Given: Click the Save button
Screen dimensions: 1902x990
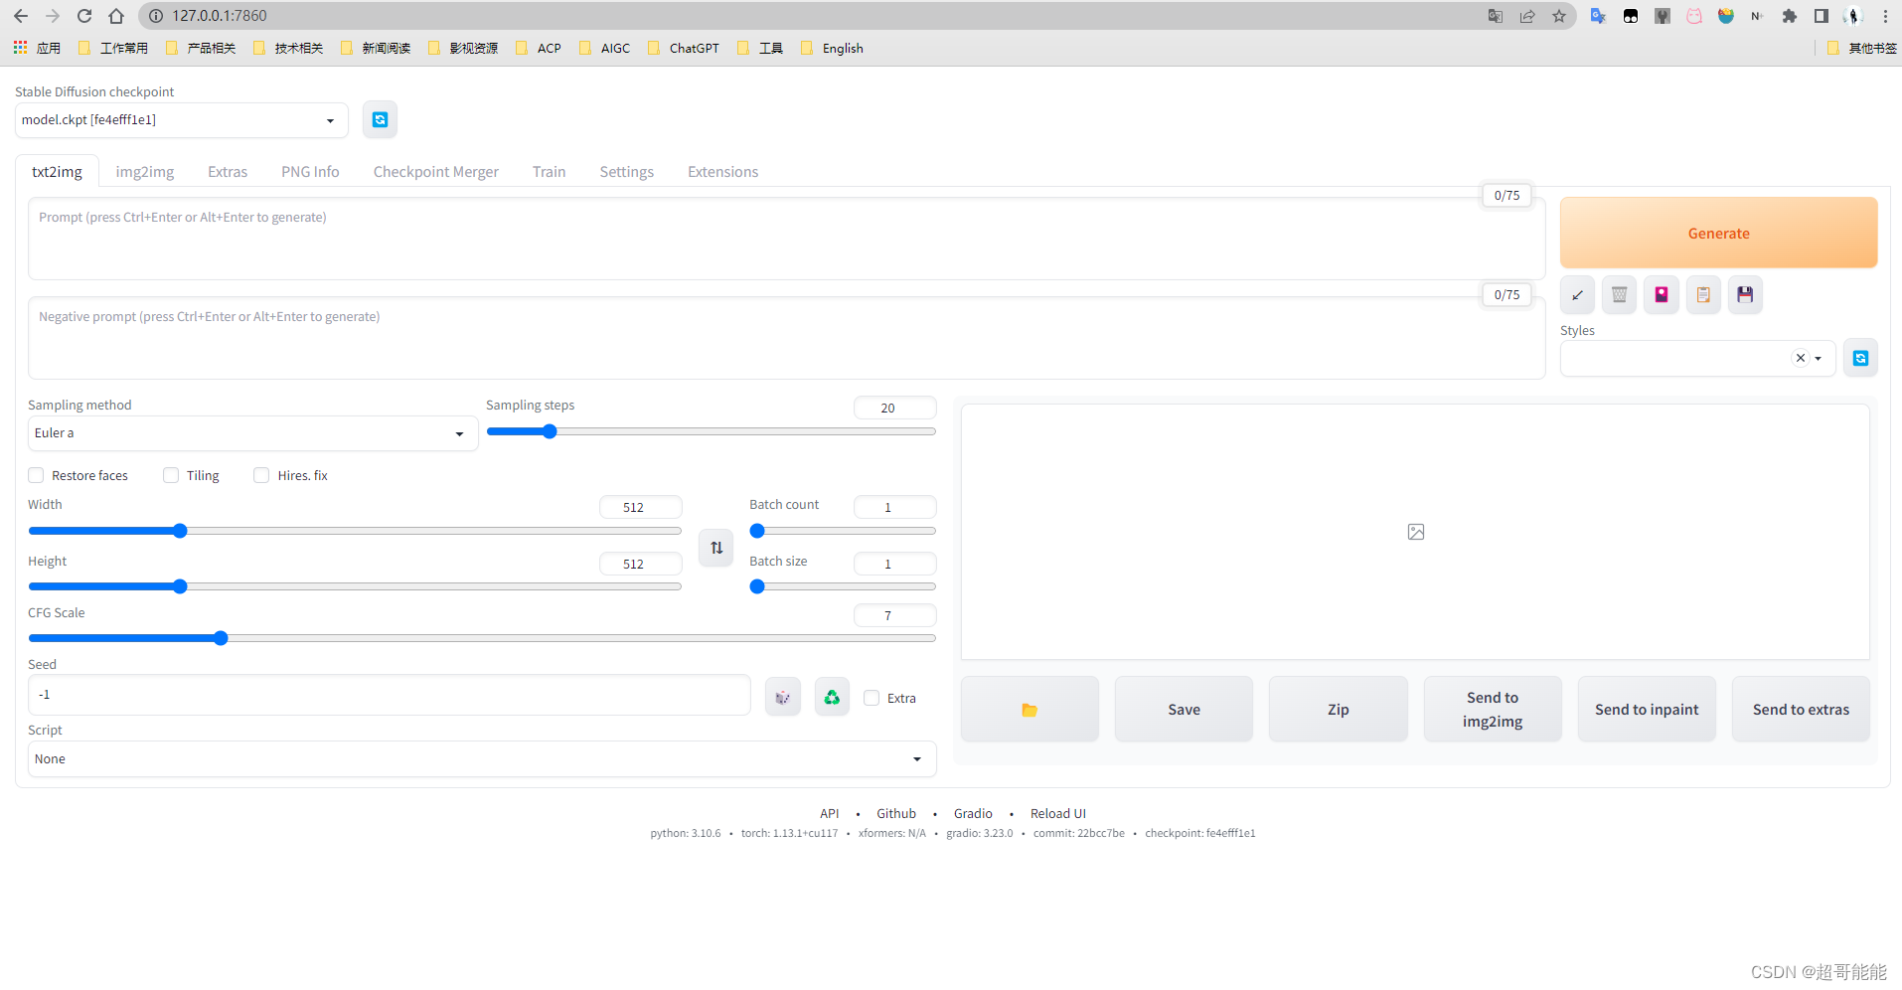Looking at the screenshot, I should click(x=1184, y=710).
